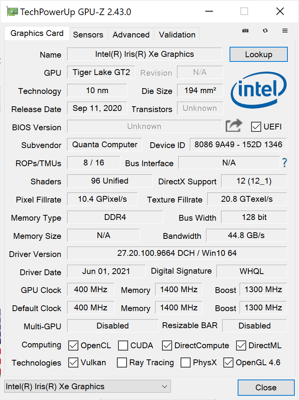This screenshot has height=400, width=299.
Task: Switch to the Sensors tab
Action: [88, 34]
